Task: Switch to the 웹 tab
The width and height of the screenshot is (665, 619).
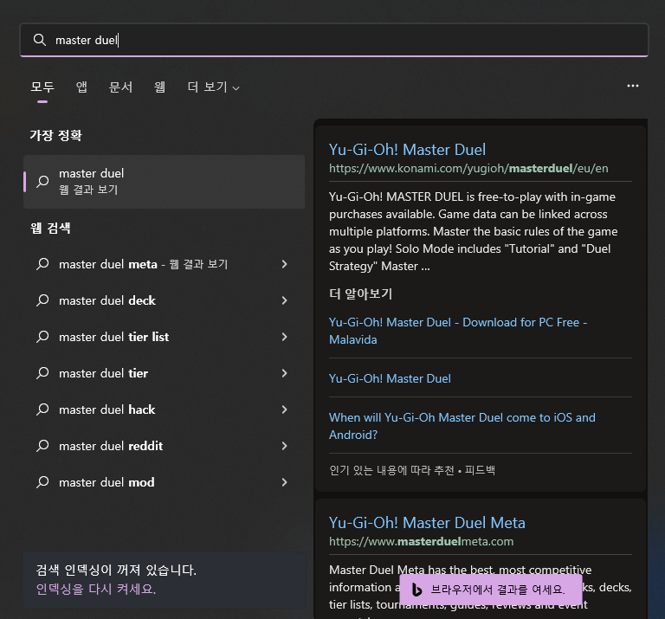Action: (159, 87)
